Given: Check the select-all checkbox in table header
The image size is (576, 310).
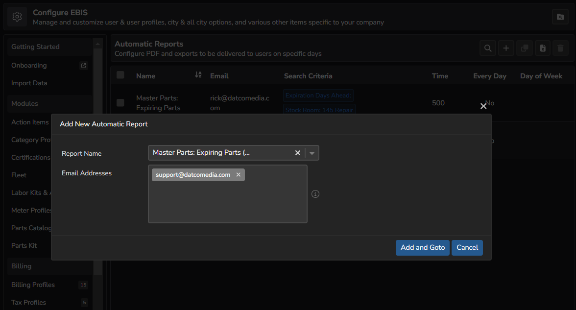Looking at the screenshot, I should (120, 75).
